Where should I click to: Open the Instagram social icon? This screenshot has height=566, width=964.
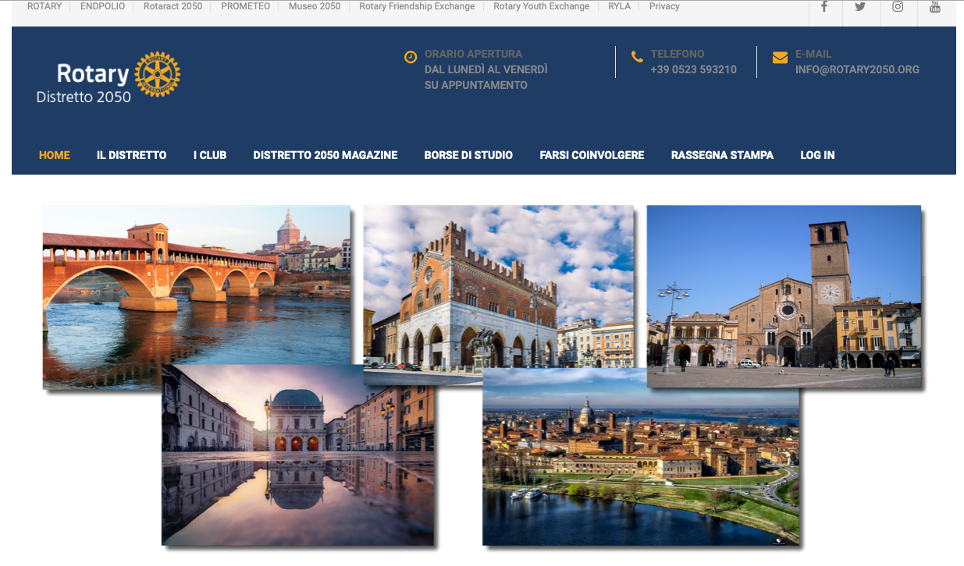(898, 7)
